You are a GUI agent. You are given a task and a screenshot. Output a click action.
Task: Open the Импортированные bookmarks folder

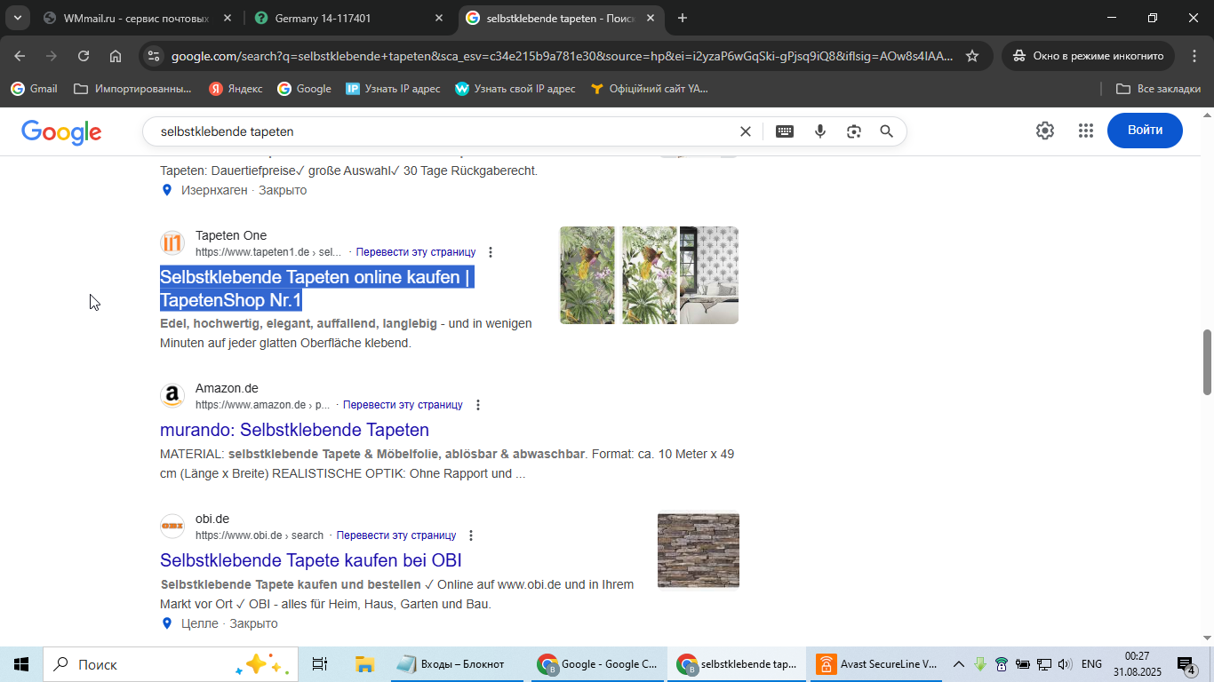point(133,89)
